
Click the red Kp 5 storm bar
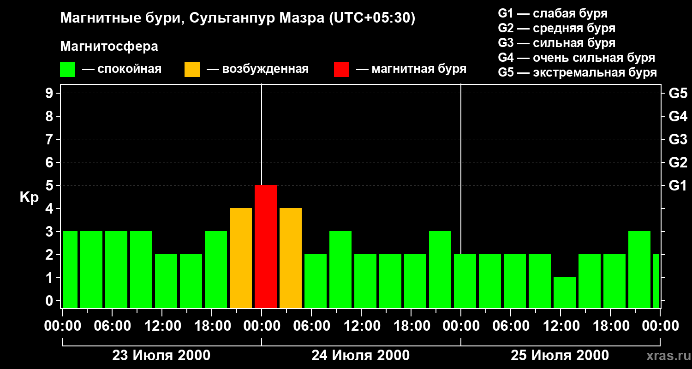[x=266, y=246]
